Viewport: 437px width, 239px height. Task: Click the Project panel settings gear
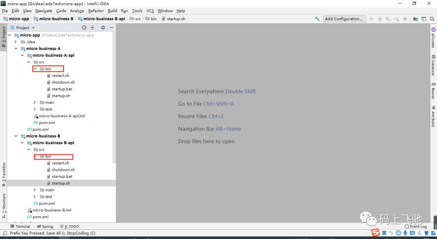103,28
